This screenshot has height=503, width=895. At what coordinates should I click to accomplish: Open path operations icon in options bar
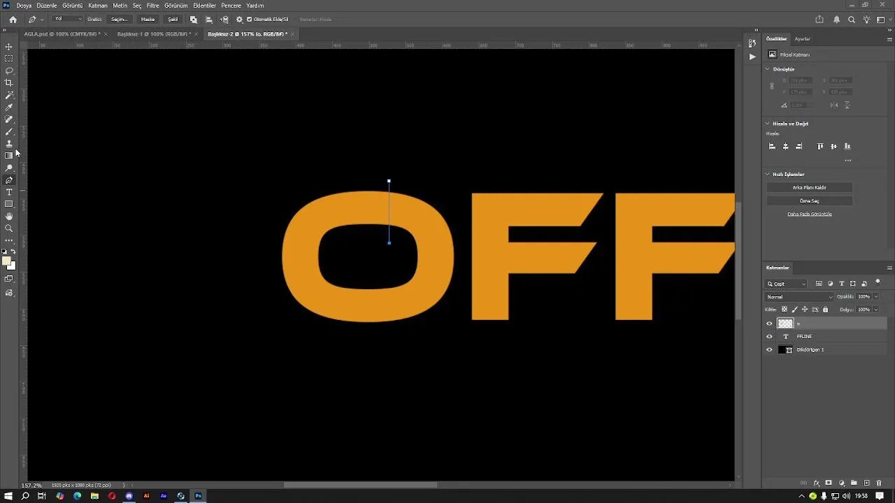coord(194,20)
